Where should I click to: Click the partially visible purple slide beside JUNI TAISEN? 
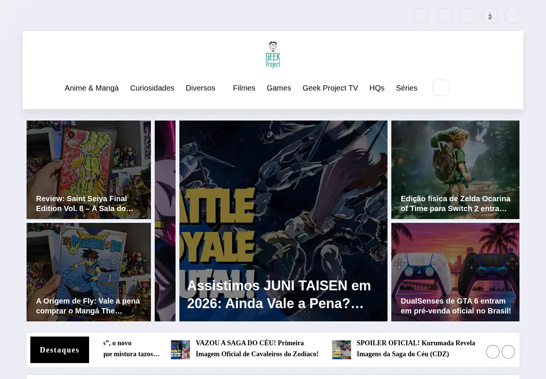(165, 221)
